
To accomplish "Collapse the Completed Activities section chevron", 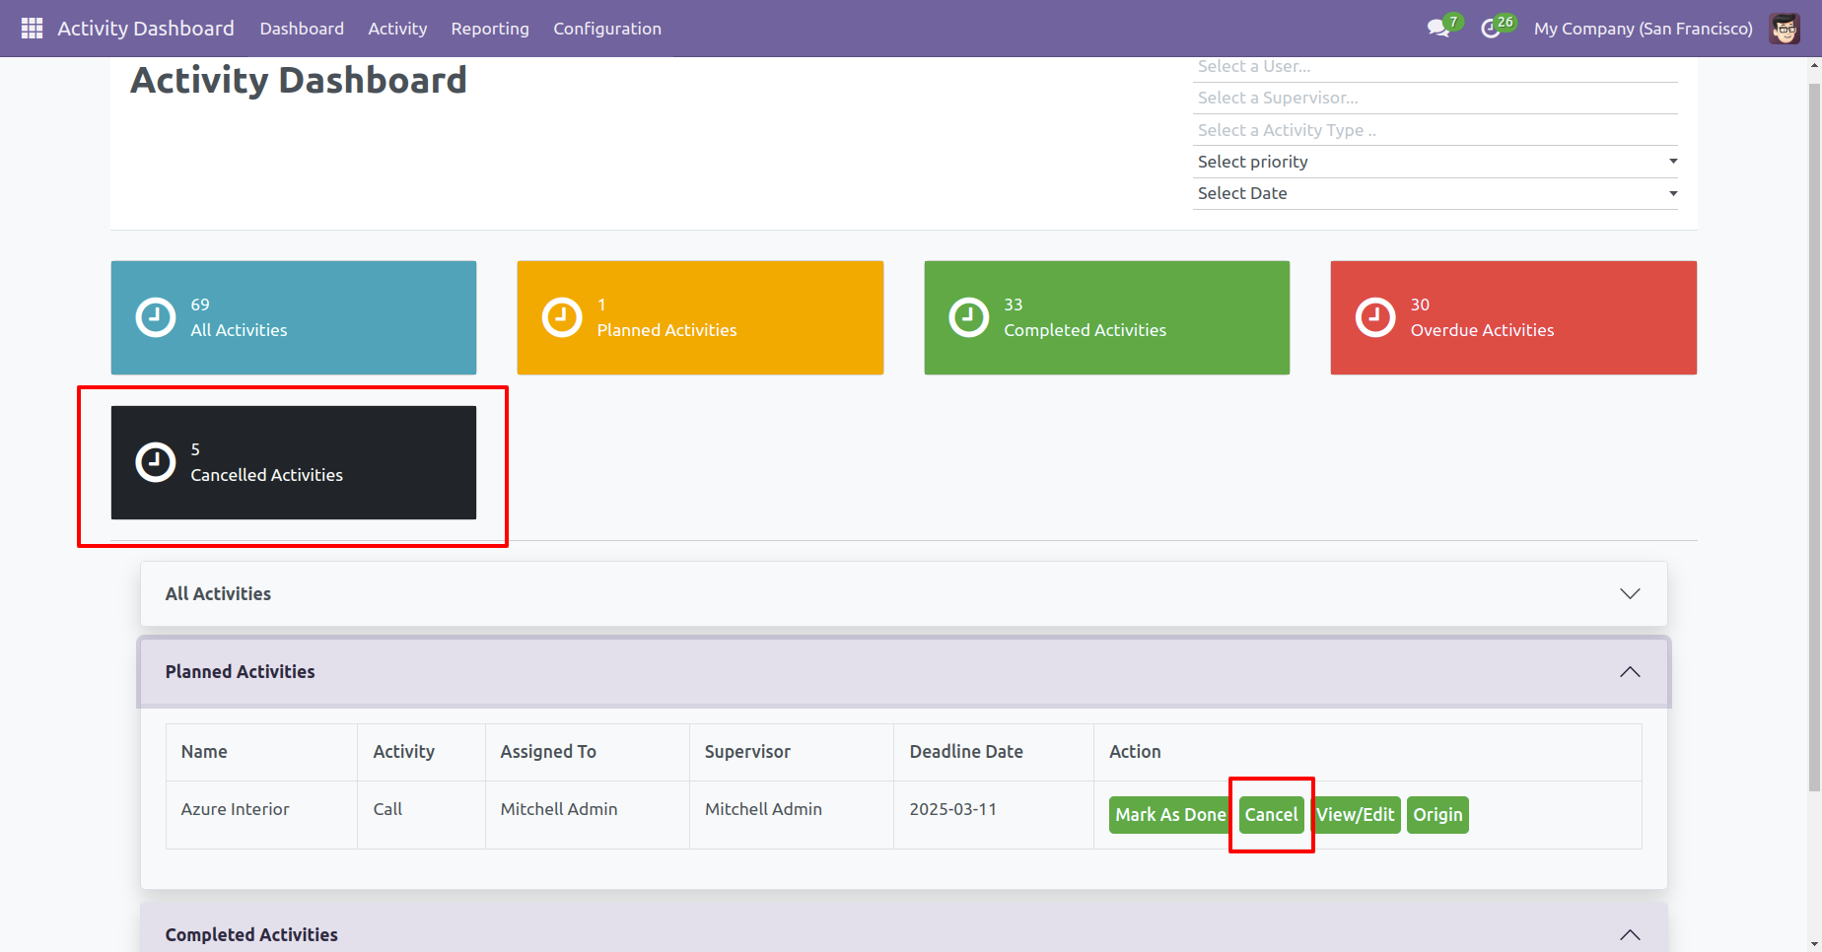I will (1630, 934).
